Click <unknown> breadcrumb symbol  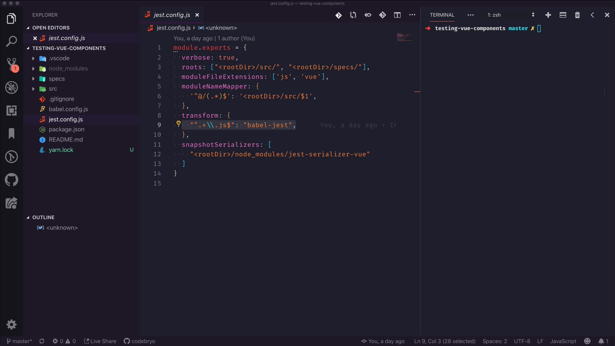click(221, 28)
